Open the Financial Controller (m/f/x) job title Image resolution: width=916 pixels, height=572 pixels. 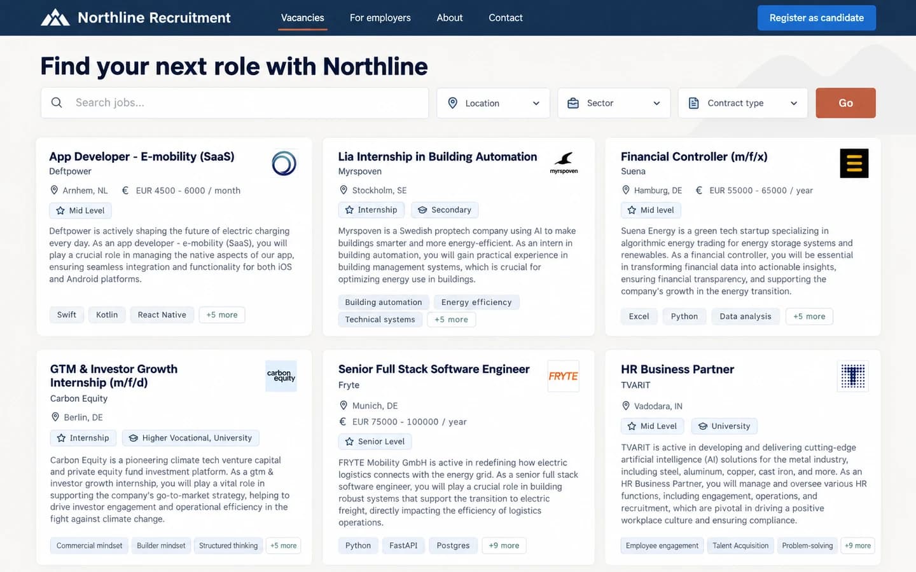tap(694, 156)
